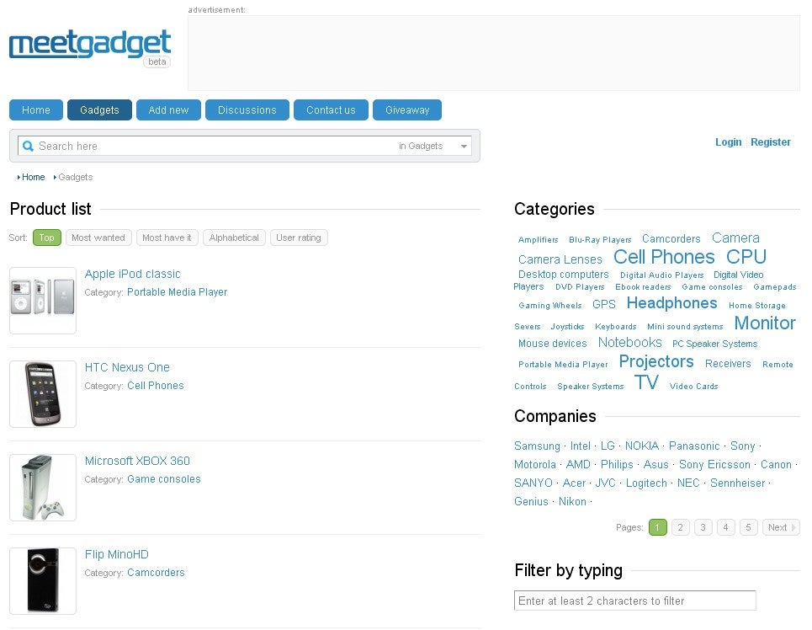Filter by the Sony Ericsson company link
Screen dimensions: 812x630
click(x=714, y=465)
